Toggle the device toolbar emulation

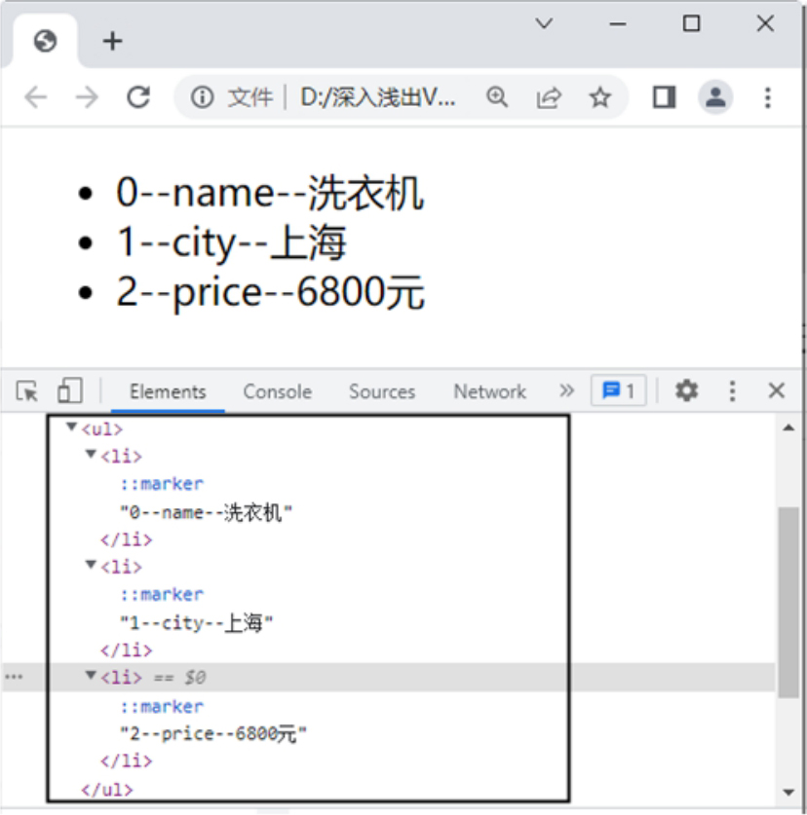coord(69,391)
